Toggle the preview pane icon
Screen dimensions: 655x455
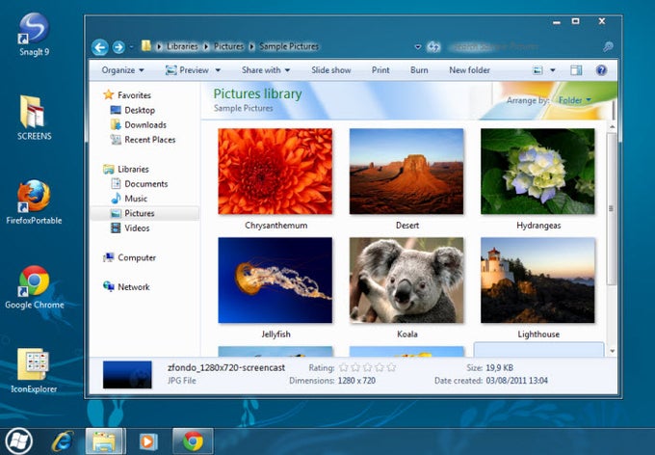576,70
